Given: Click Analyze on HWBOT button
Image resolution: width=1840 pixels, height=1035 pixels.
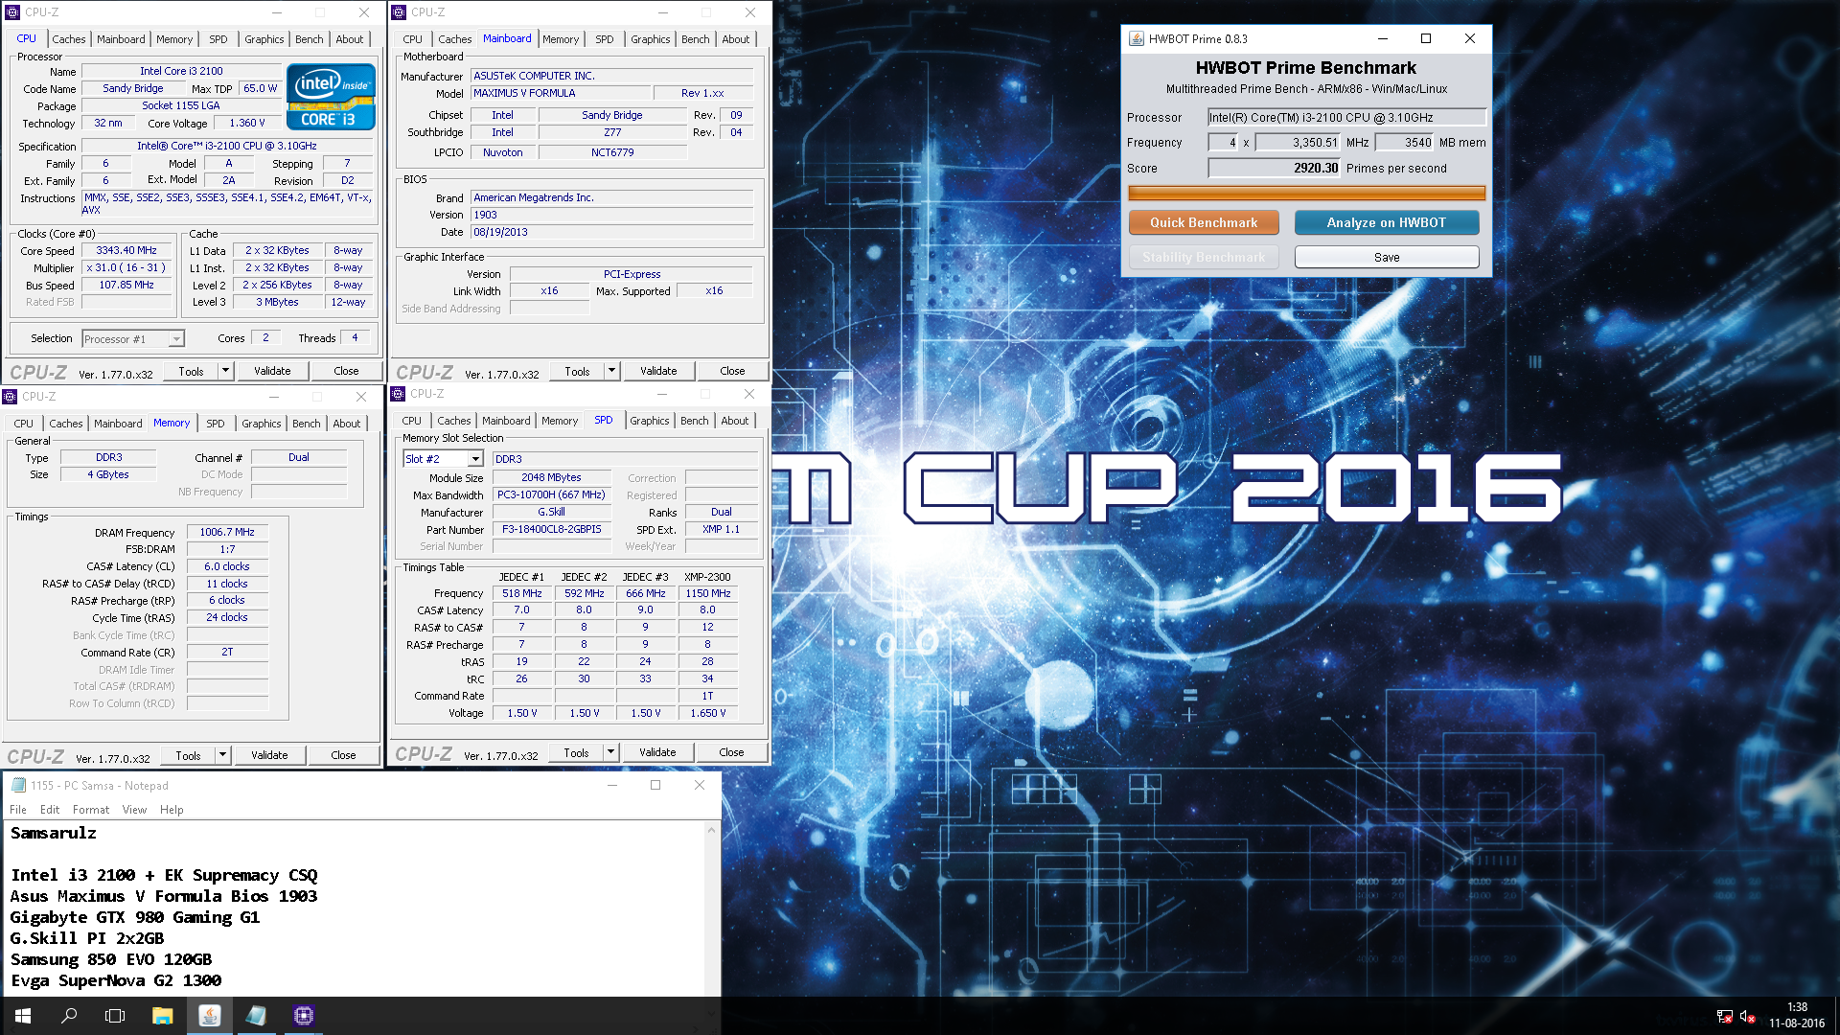Looking at the screenshot, I should (x=1387, y=222).
